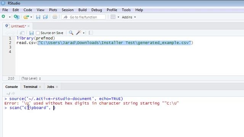Open the Debug menu

[96, 10]
